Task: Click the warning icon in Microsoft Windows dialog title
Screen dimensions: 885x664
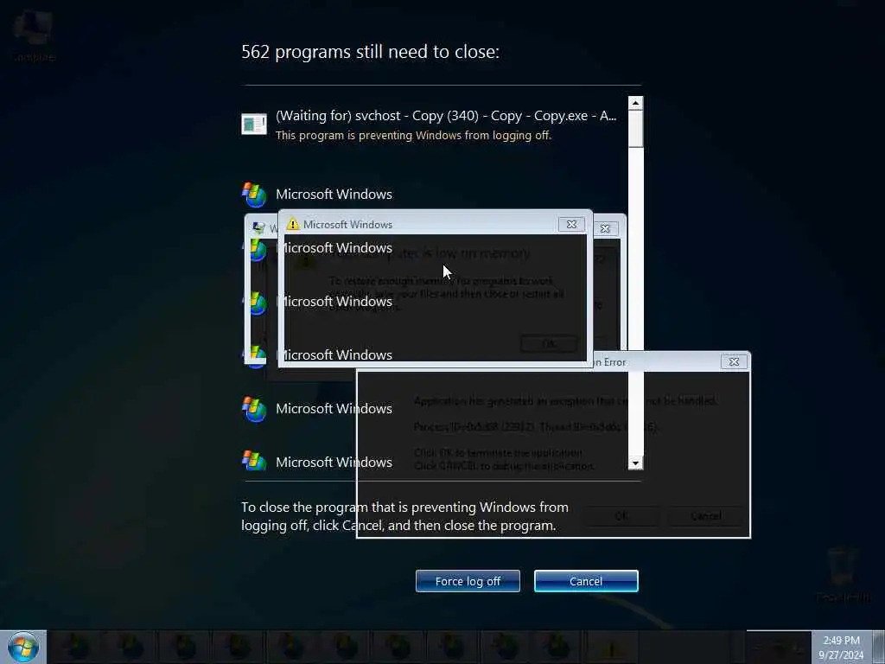Action: click(x=292, y=224)
